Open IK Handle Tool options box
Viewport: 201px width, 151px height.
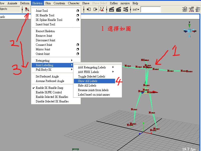[x=78, y=15]
